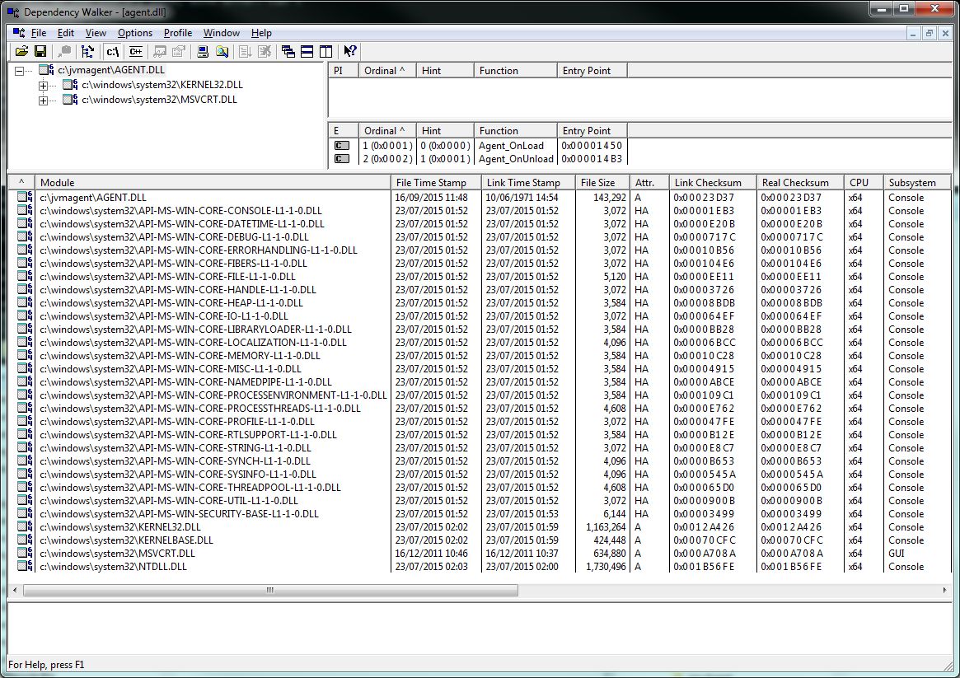Image resolution: width=960 pixels, height=678 pixels.
Task: Sort module list by Attr. column header
Action: click(x=649, y=182)
